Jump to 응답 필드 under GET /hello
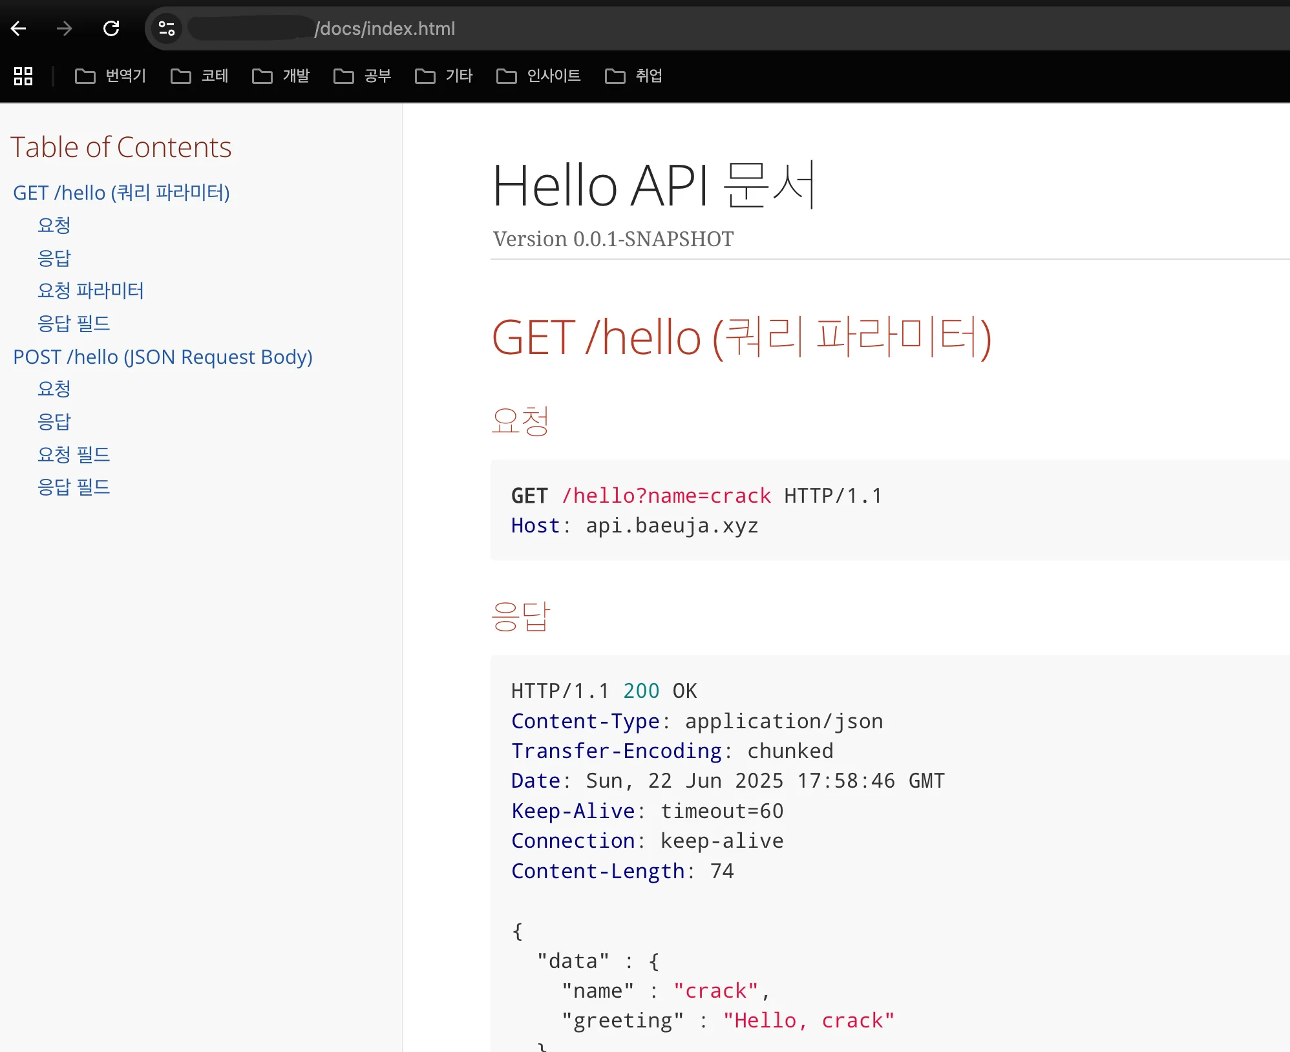1290x1052 pixels. coord(74,323)
